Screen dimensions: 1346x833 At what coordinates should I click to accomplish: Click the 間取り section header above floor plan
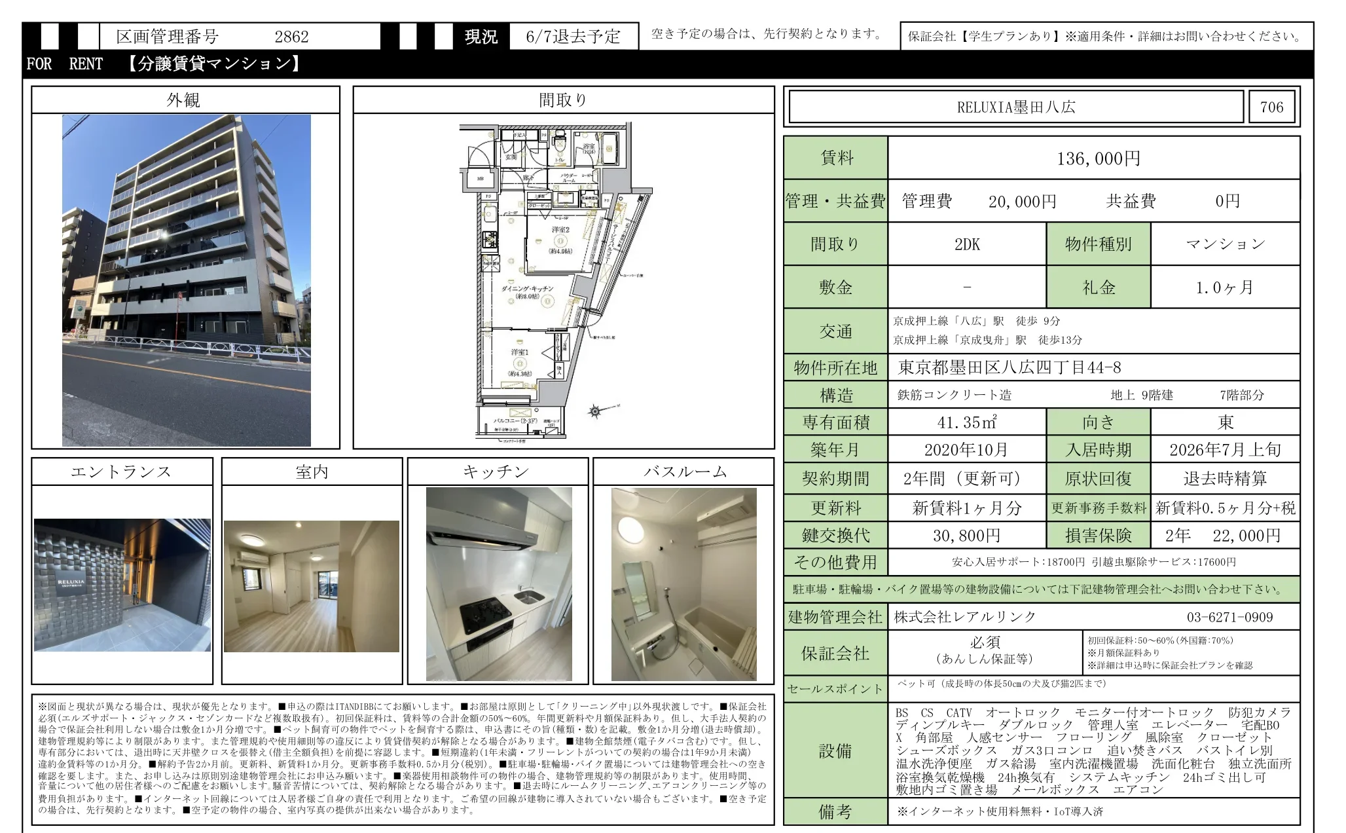(x=564, y=100)
